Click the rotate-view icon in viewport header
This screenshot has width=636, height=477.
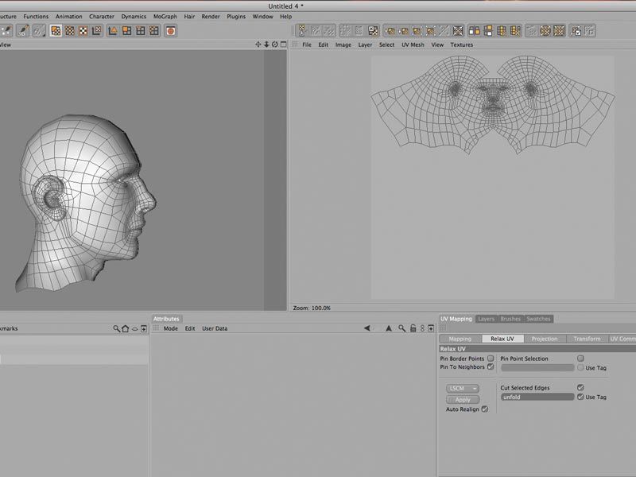click(x=274, y=45)
